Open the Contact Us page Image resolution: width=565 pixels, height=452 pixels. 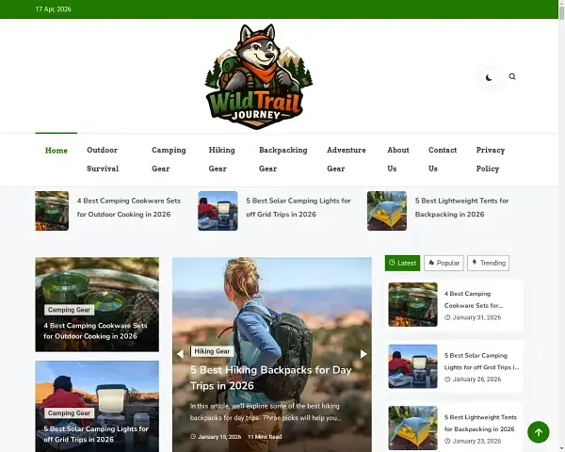(442, 159)
